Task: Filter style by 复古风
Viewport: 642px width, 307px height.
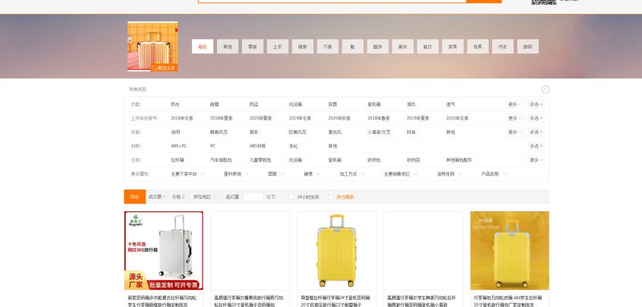Action: tap(335, 132)
